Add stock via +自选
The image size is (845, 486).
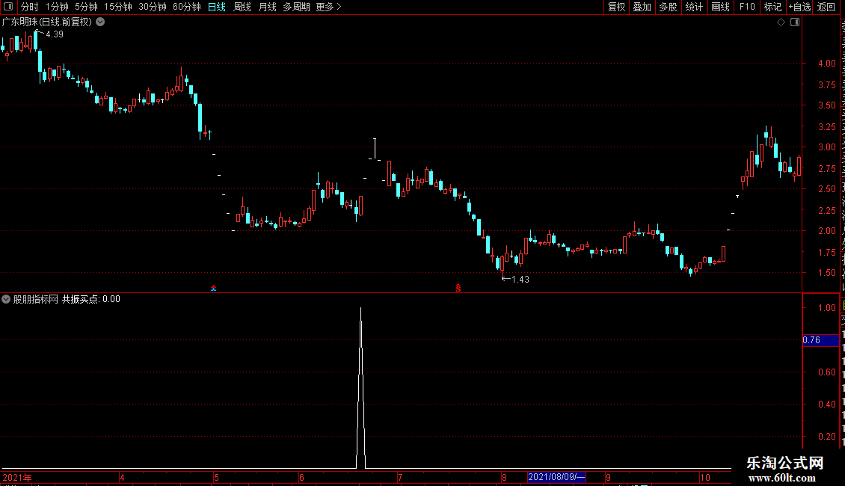[799, 7]
